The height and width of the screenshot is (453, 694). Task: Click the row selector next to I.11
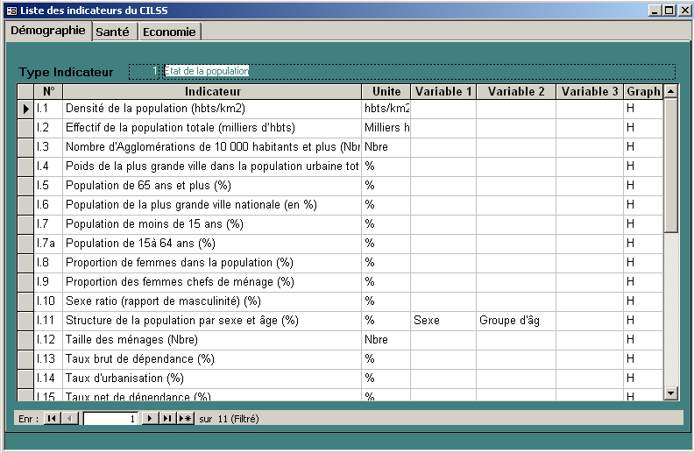pyautogui.click(x=25, y=321)
